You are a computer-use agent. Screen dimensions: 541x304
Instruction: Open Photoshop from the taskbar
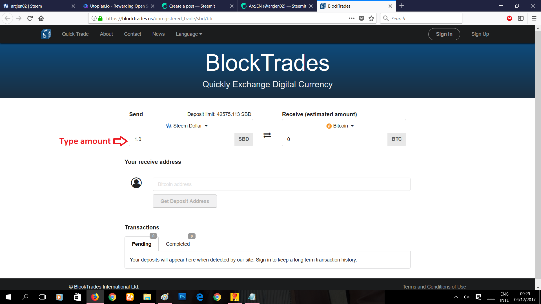click(x=182, y=297)
